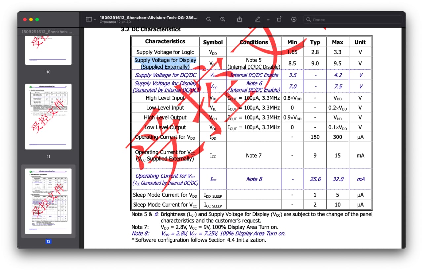Click the '3.2 DC Characteristics' heading
This screenshot has width=423, height=271.
tap(151, 29)
